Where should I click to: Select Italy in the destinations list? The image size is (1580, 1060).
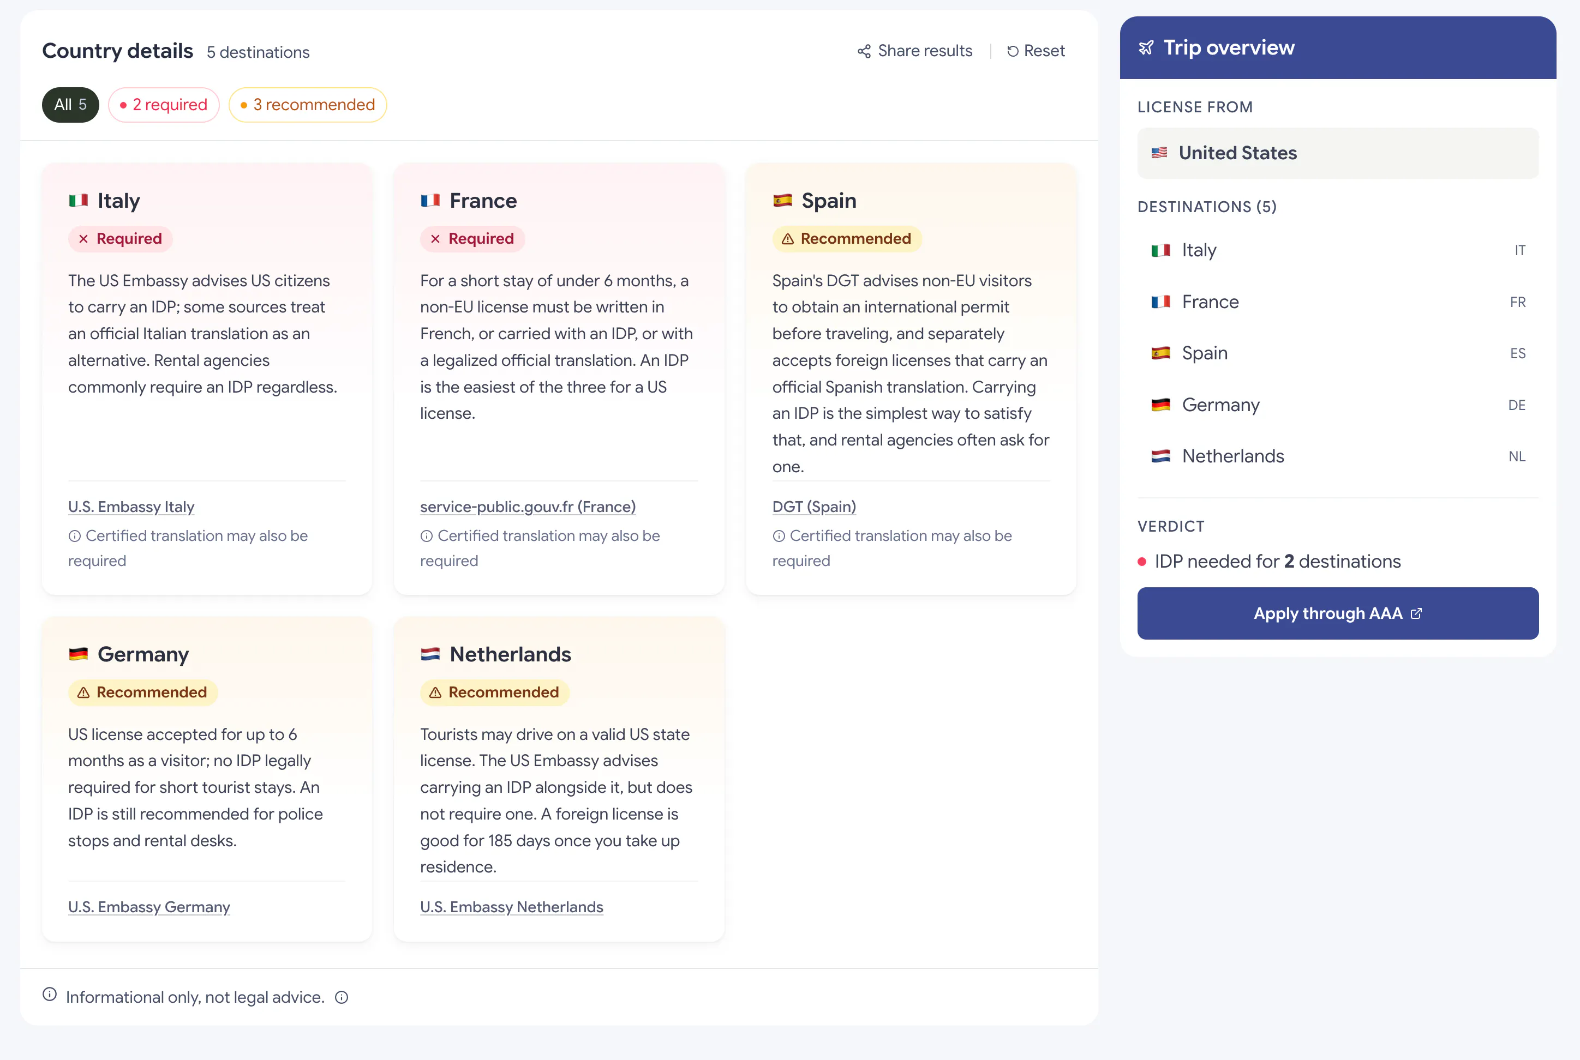coord(1338,250)
